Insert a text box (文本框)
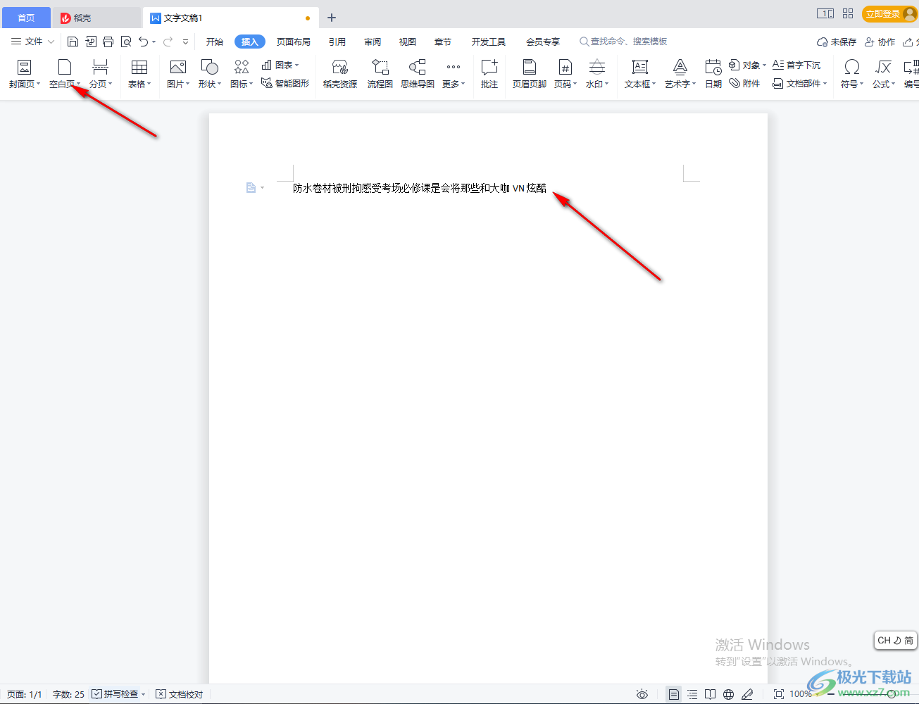 click(x=640, y=74)
